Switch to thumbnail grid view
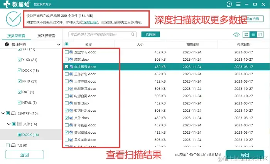Viewport: 270px width, 164px height. tap(246, 35)
